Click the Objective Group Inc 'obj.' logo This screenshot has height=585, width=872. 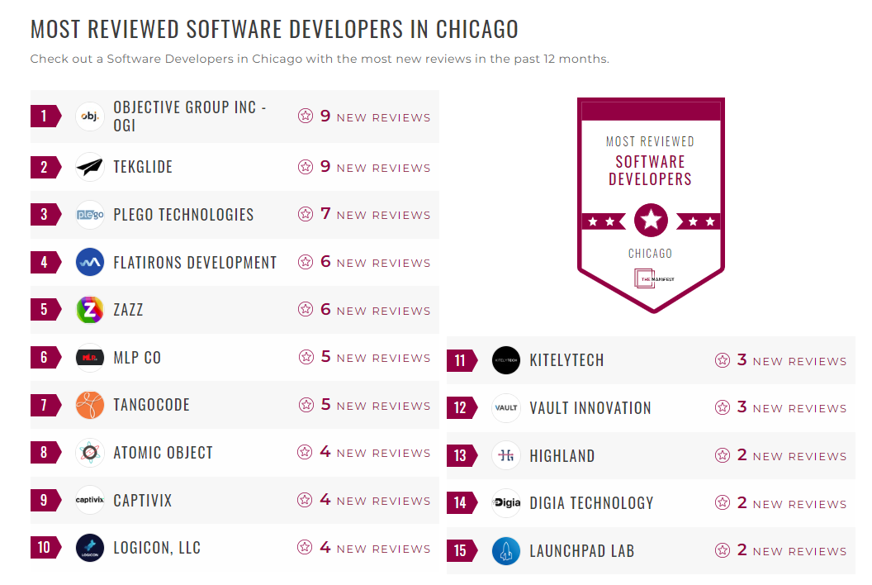pyautogui.click(x=89, y=117)
